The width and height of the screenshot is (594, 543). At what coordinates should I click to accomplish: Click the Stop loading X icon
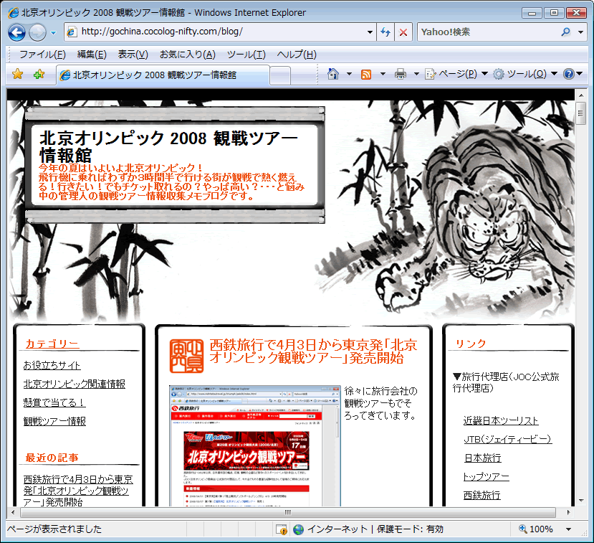click(x=403, y=32)
